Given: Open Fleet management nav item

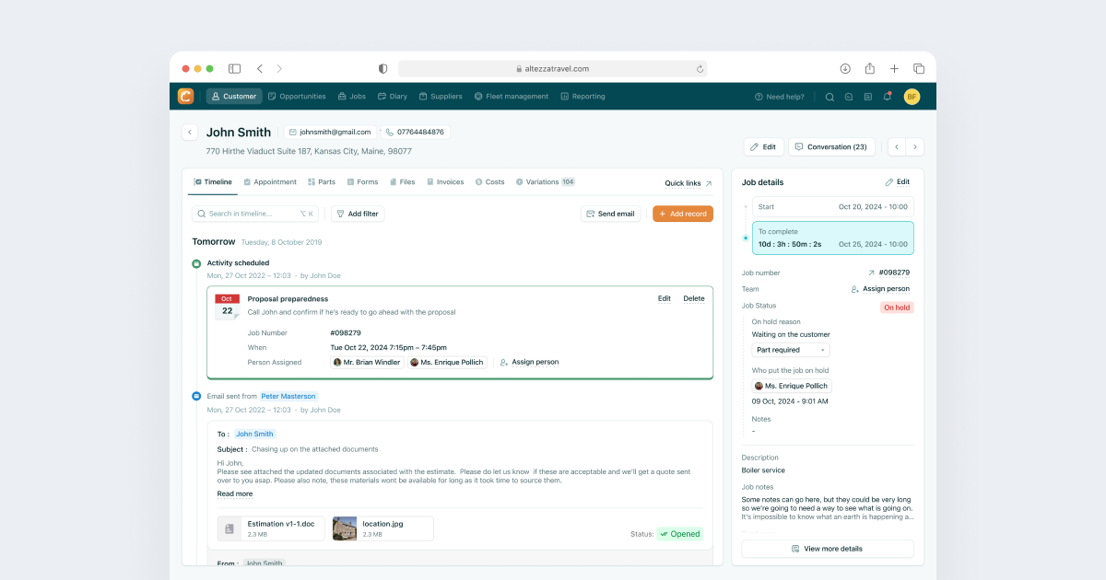Looking at the screenshot, I should (x=512, y=96).
